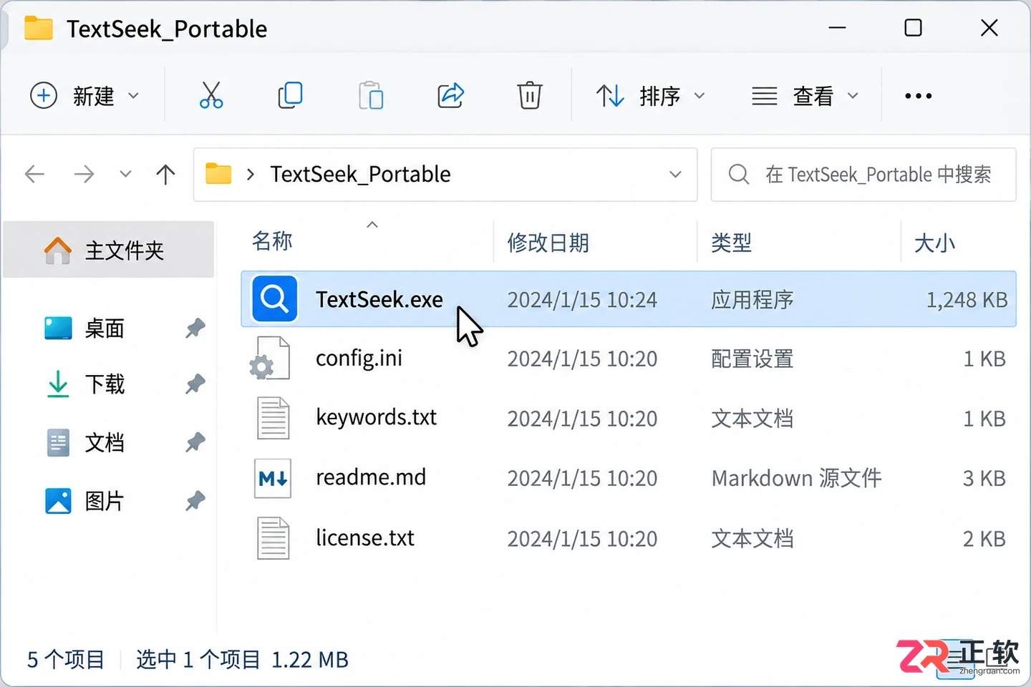Select the TextSeek.exe file name

tap(379, 299)
